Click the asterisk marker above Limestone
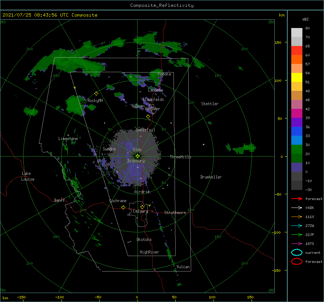Viewport: 324px width, 302px height. pyautogui.click(x=68, y=135)
